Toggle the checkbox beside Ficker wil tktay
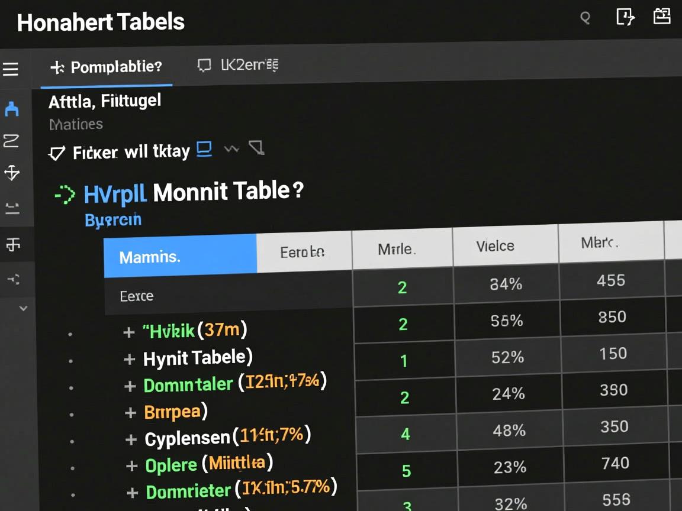The image size is (682, 511). point(56,154)
